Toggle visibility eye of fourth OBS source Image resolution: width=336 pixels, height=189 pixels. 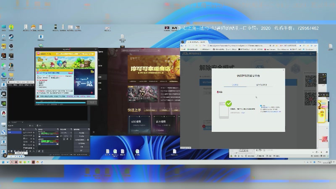tap(31, 142)
